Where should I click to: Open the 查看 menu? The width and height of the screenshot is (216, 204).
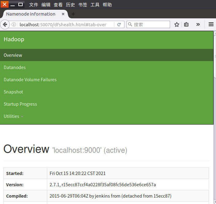[58, 5]
